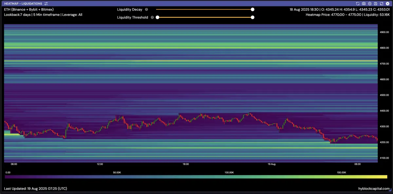Open settings via the gear icon

[x=369, y=3]
